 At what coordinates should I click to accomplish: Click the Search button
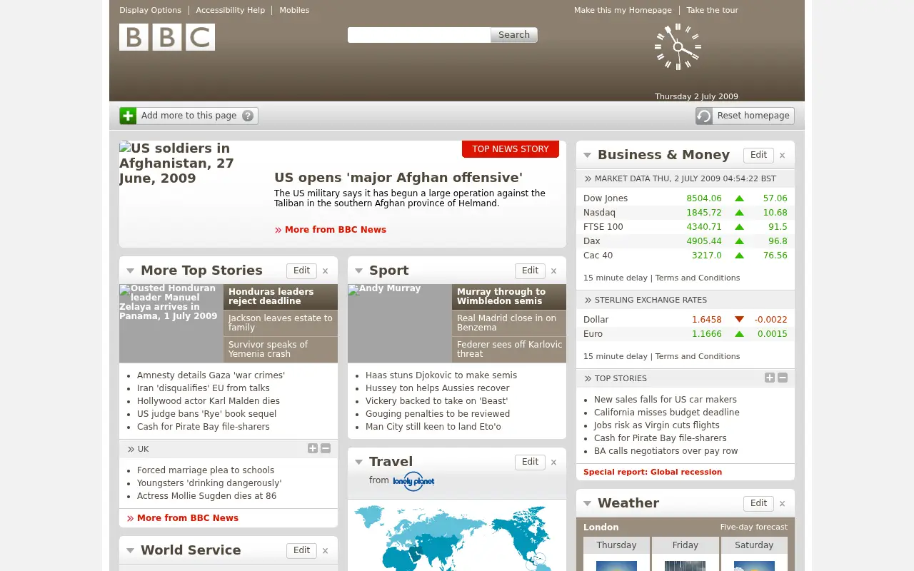pos(514,35)
